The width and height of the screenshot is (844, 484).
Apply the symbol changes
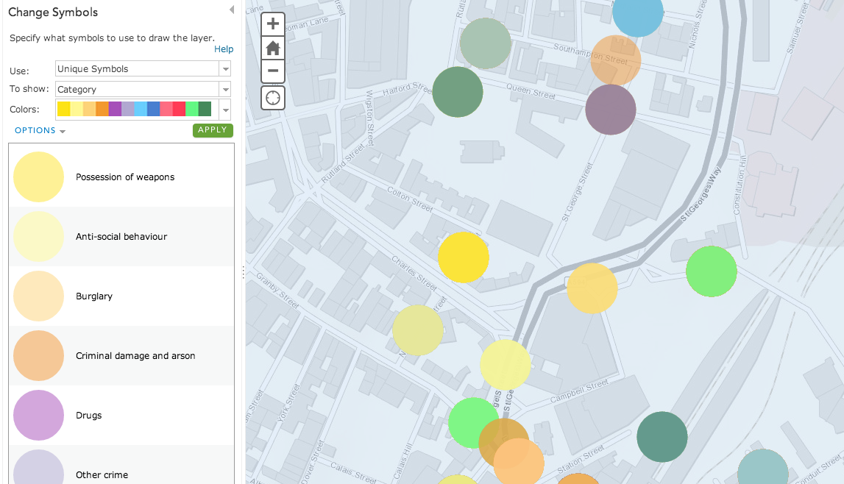pyautogui.click(x=213, y=130)
